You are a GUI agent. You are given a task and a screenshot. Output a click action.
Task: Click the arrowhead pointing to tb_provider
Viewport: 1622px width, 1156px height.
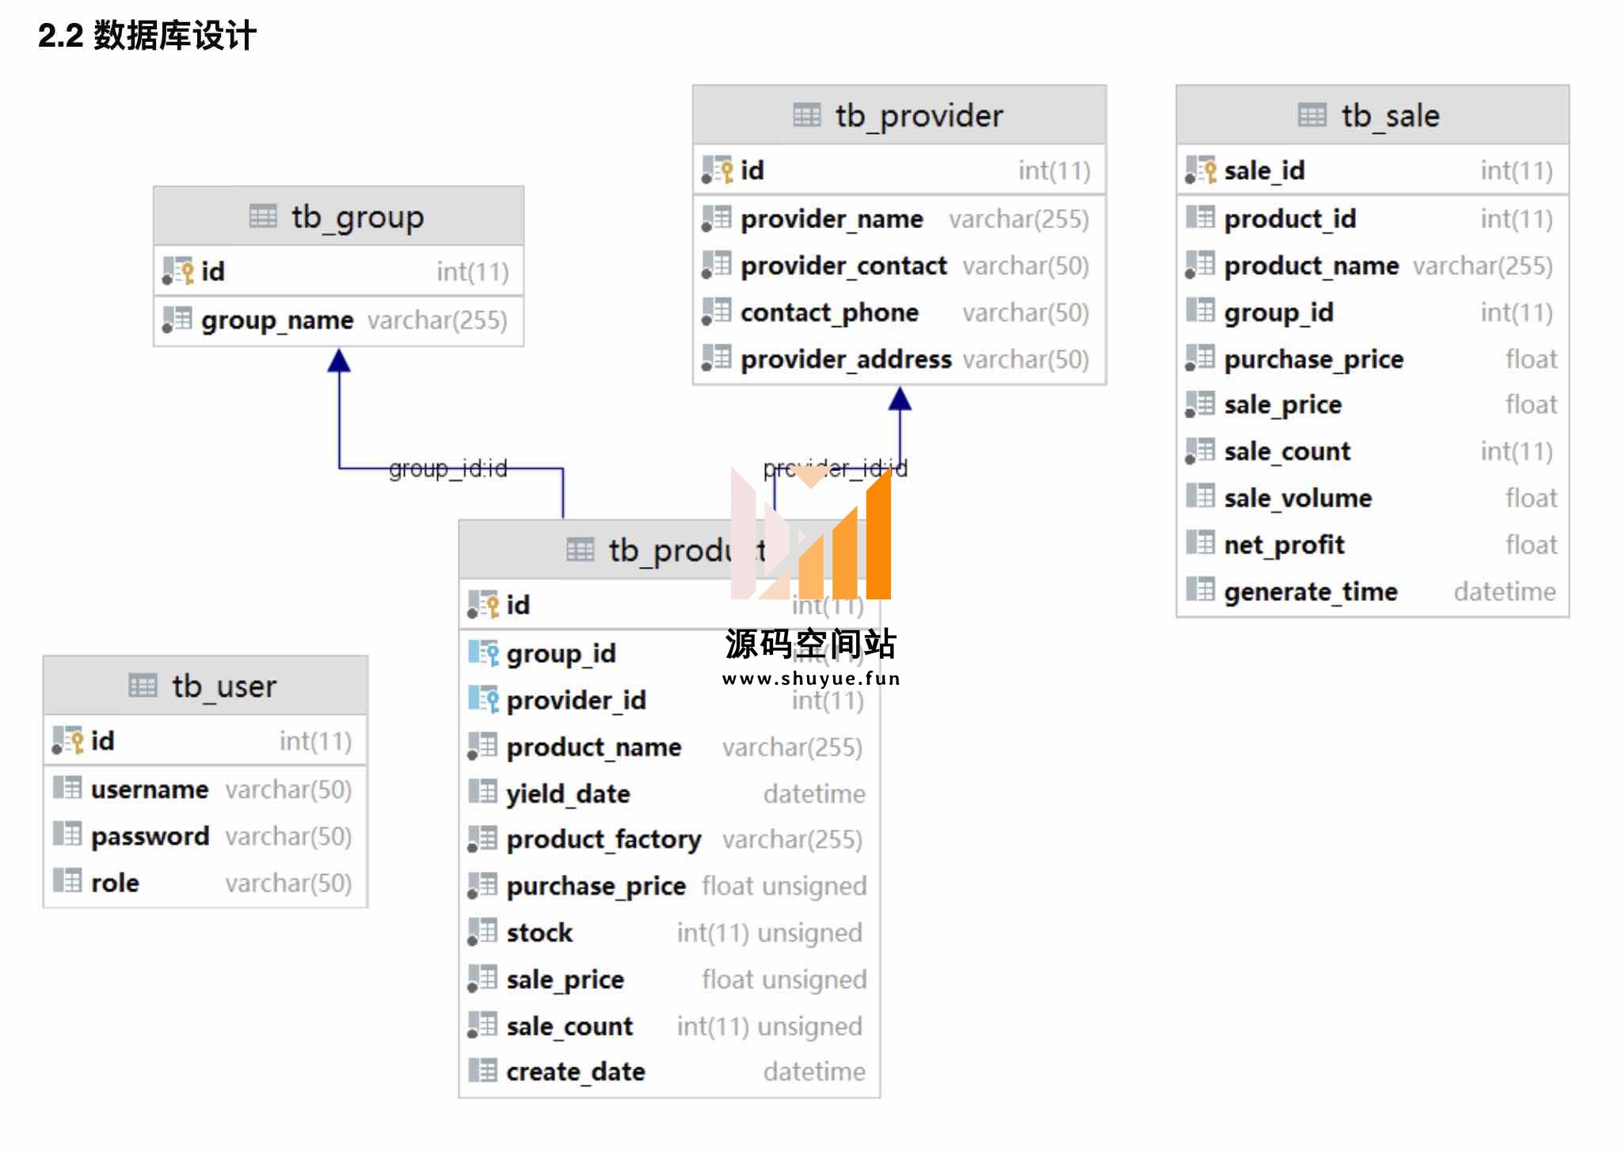click(x=900, y=398)
